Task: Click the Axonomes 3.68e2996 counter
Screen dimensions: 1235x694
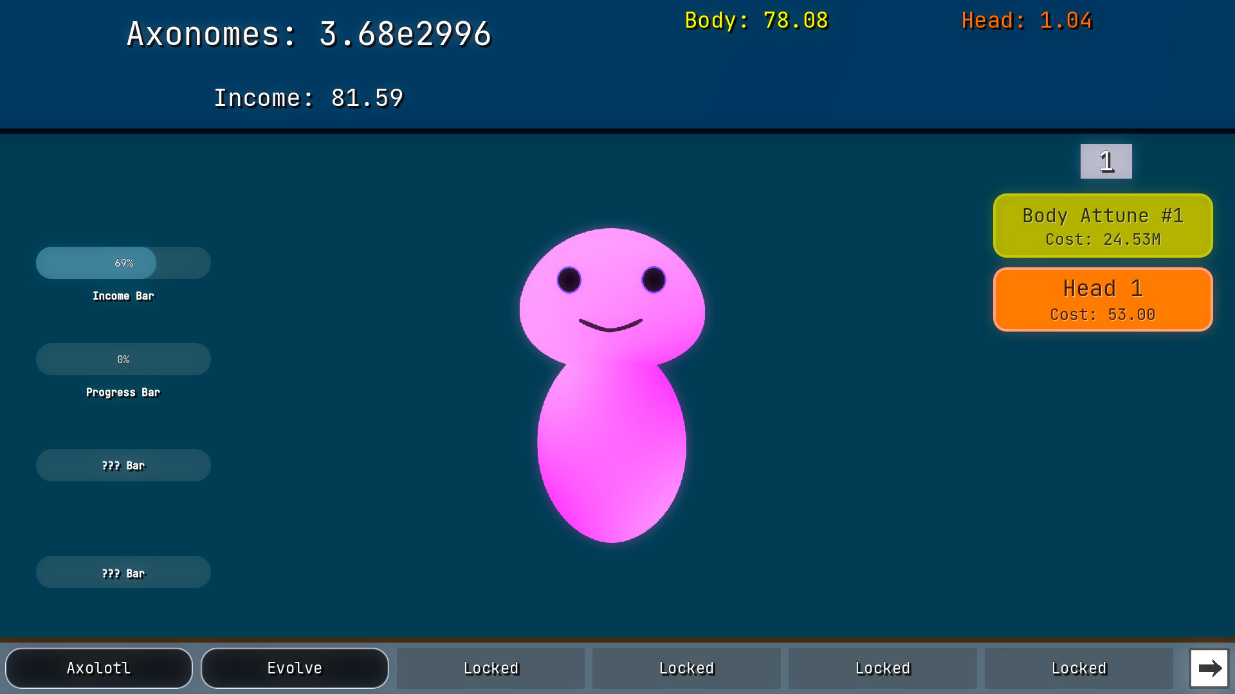Action: (309, 34)
